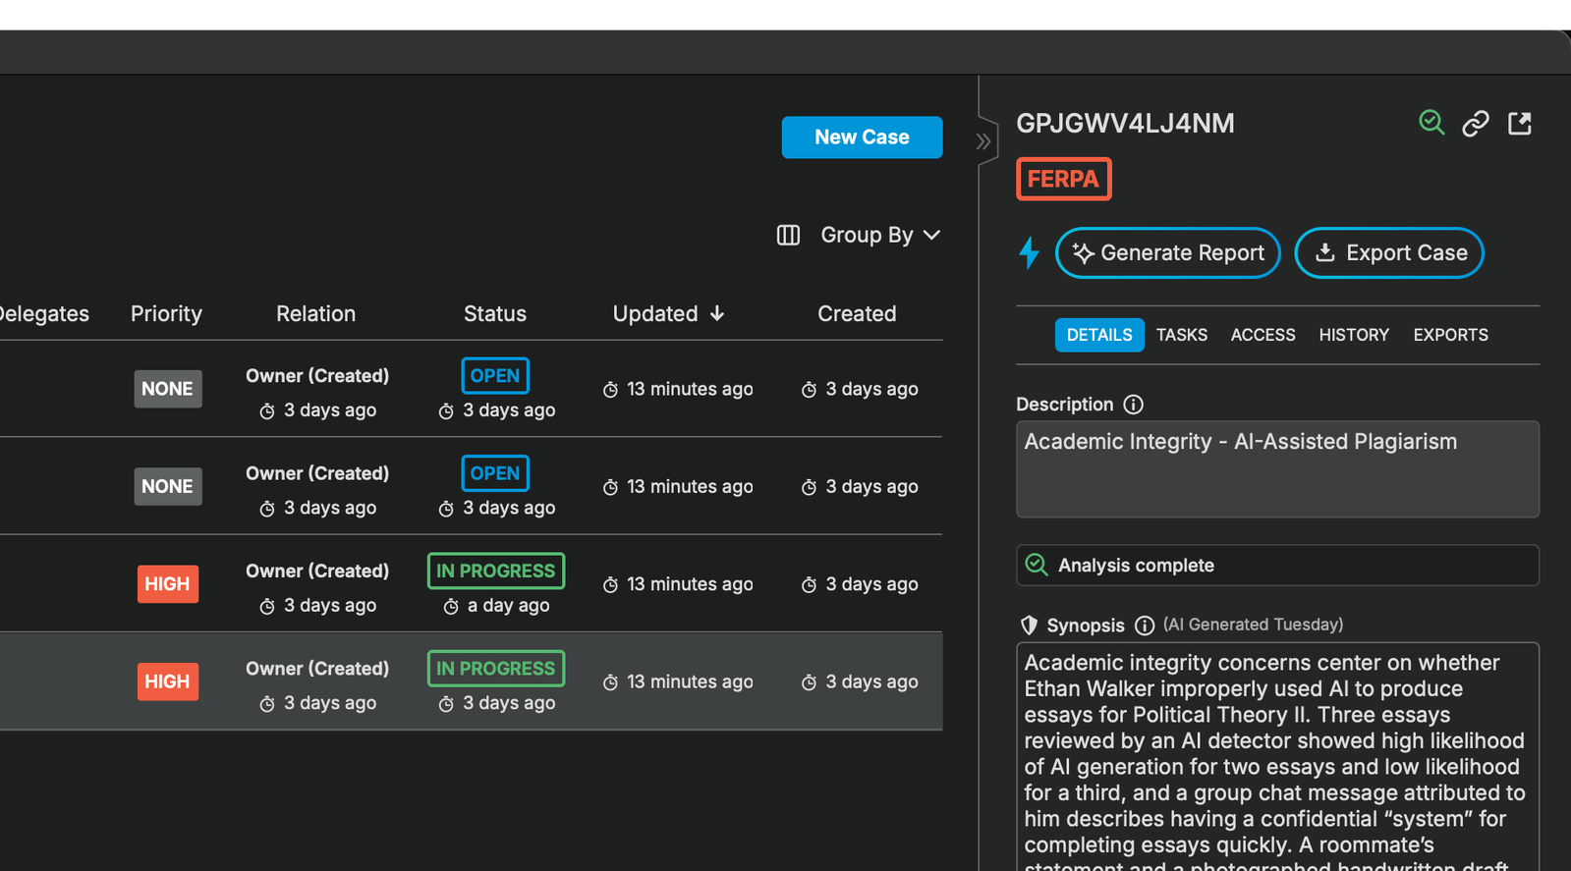
Task: Click the FERPA tag
Action: point(1063,179)
